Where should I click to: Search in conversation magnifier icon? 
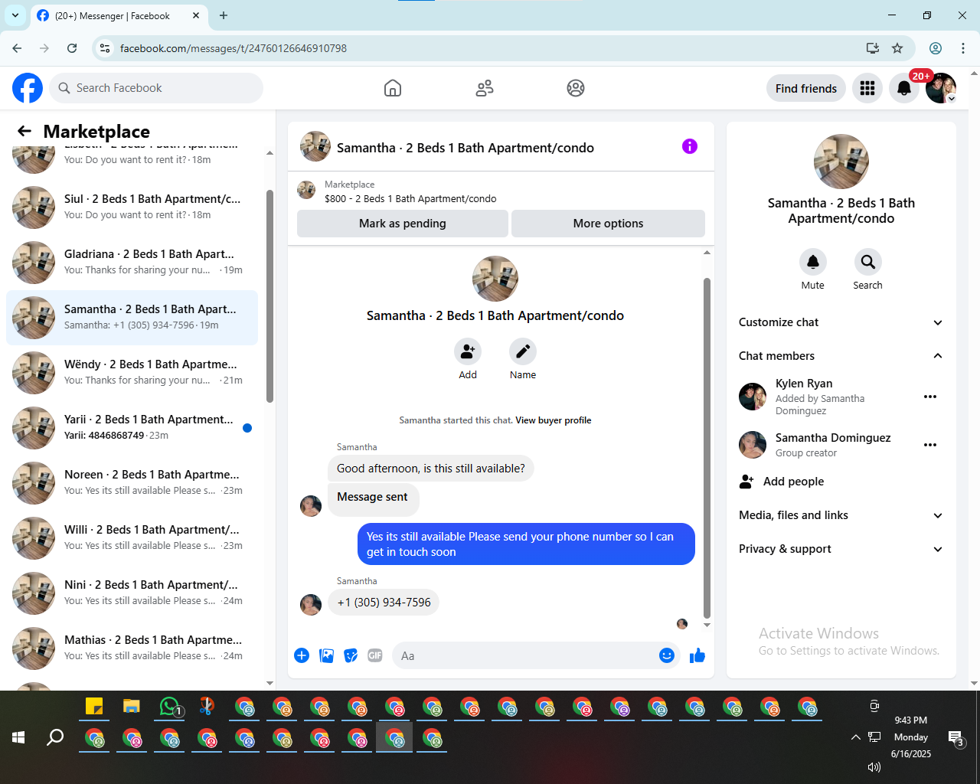tap(867, 262)
